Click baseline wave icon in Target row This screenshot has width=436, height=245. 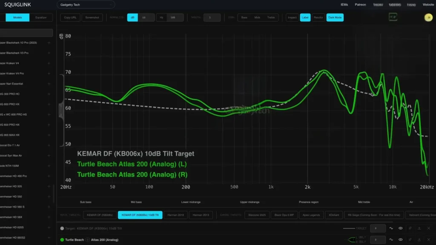pyautogui.click(x=391, y=228)
